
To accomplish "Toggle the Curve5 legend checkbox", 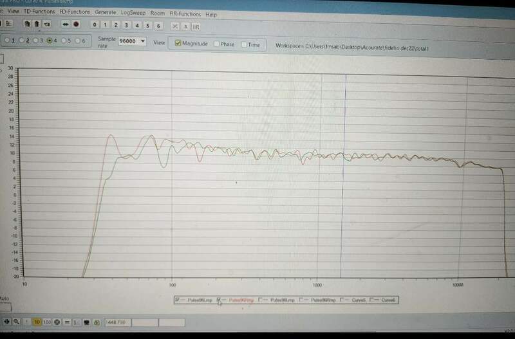I will coord(342,300).
